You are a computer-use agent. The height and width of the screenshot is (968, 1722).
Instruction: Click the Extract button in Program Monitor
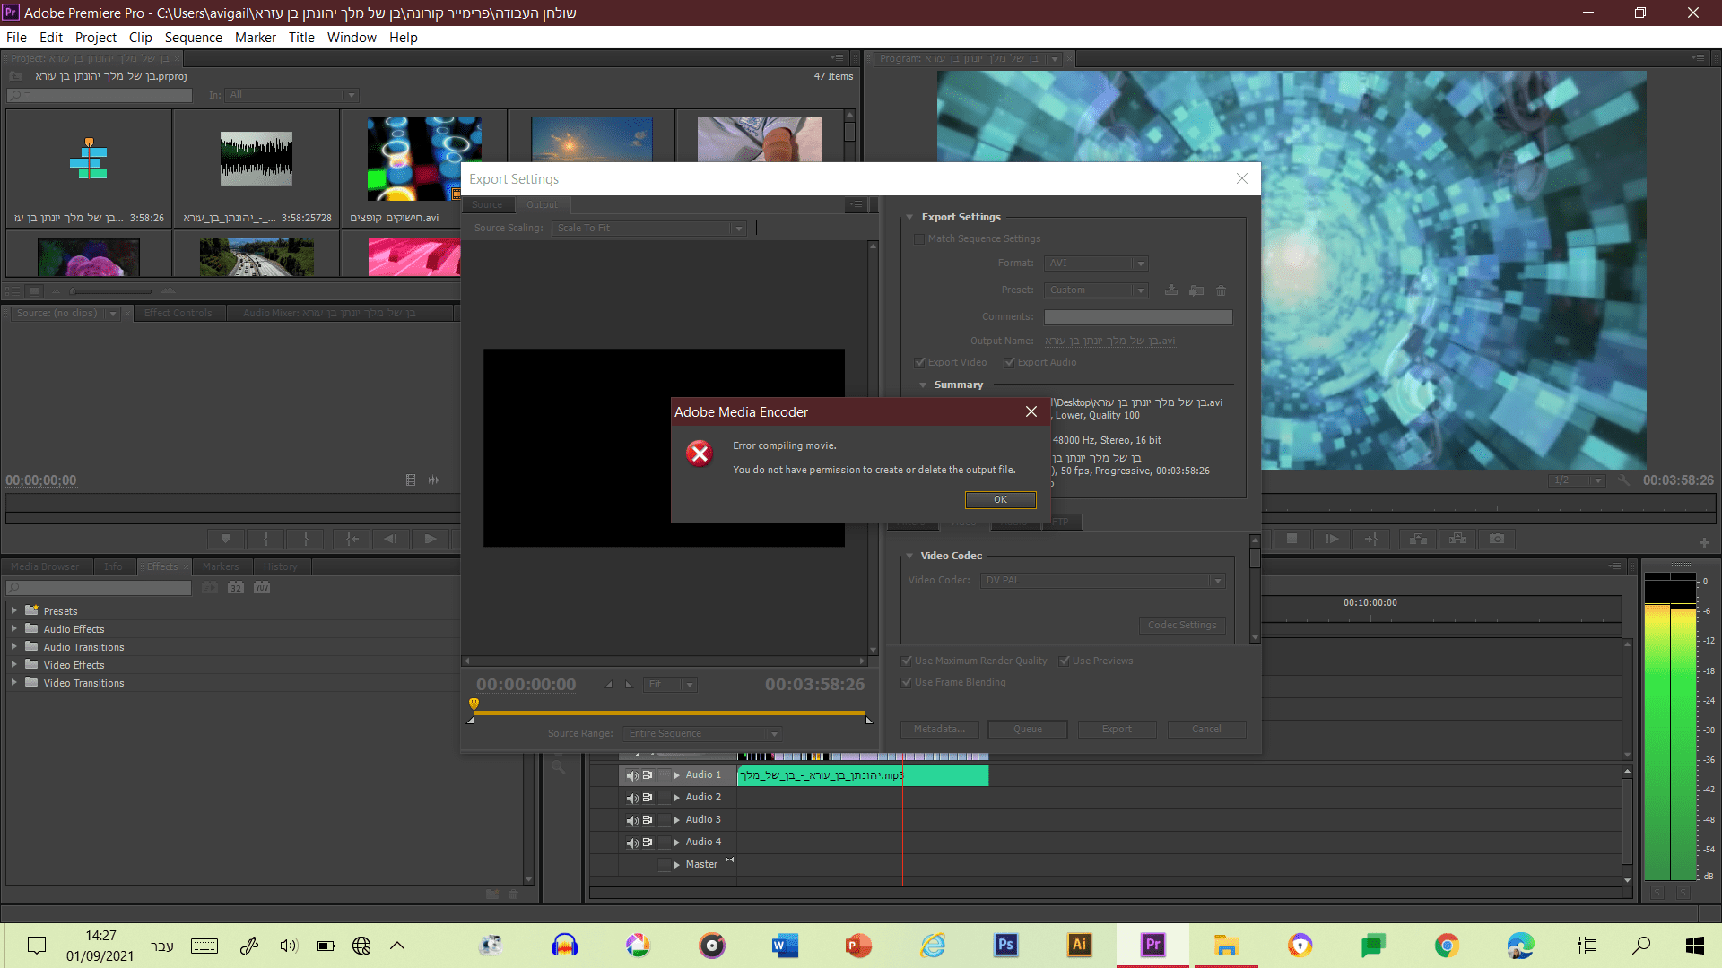pos(1457,539)
